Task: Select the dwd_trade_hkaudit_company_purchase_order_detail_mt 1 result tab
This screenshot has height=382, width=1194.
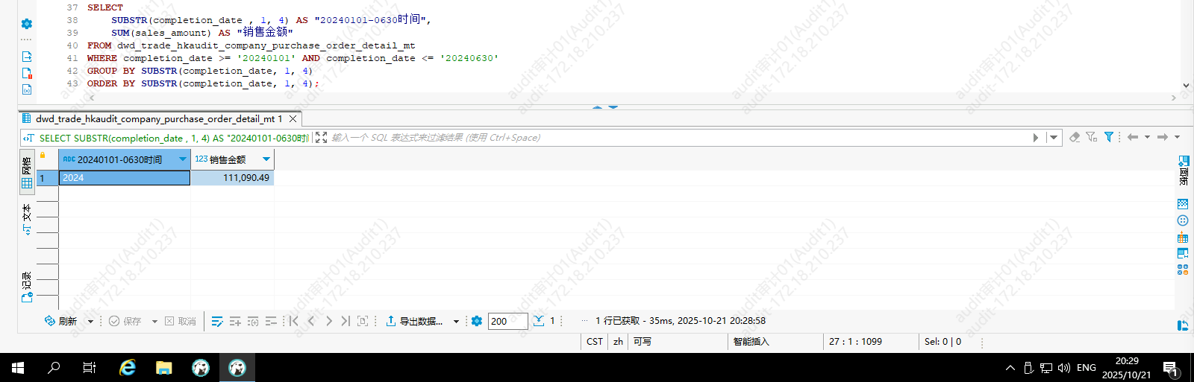Action: click(x=158, y=118)
